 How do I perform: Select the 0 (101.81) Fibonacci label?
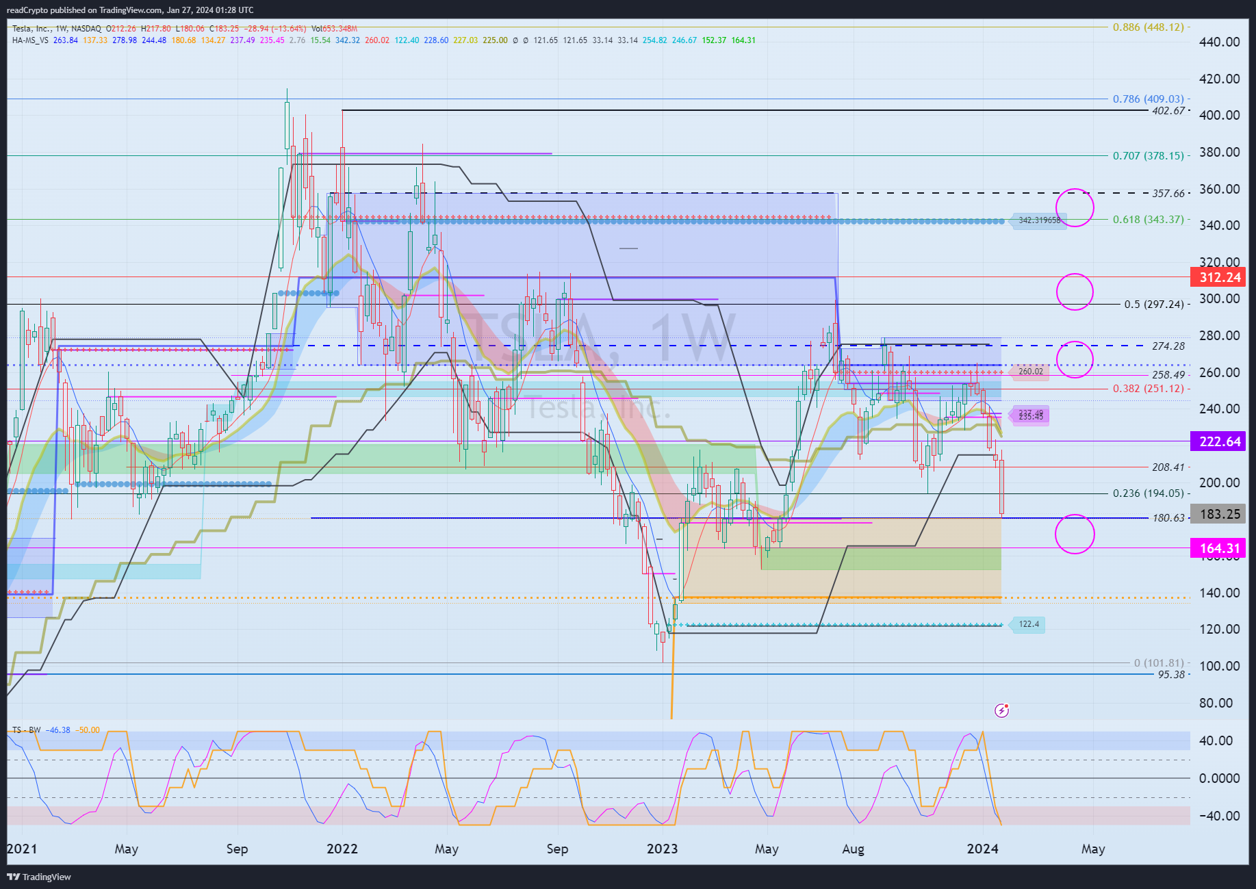tap(1159, 663)
